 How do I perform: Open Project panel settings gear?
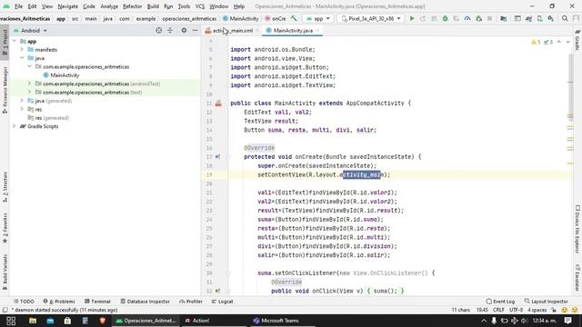(184, 30)
